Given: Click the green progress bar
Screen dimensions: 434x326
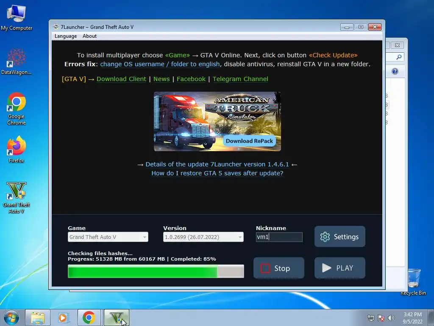Looking at the screenshot, I should 156,271.
